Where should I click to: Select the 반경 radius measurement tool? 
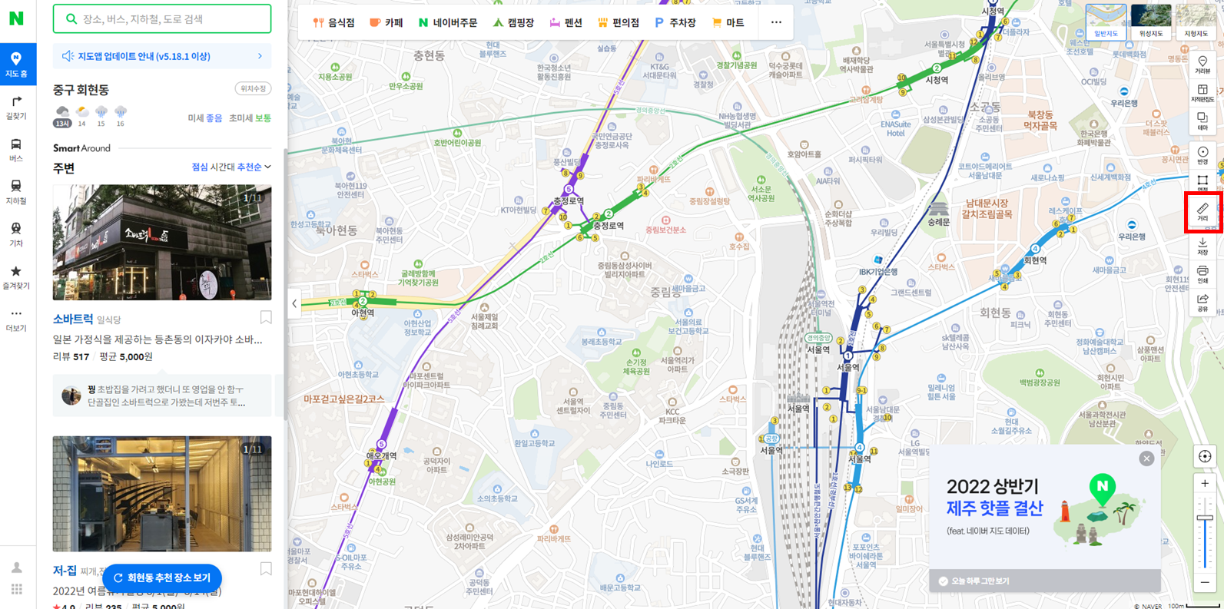click(x=1202, y=156)
